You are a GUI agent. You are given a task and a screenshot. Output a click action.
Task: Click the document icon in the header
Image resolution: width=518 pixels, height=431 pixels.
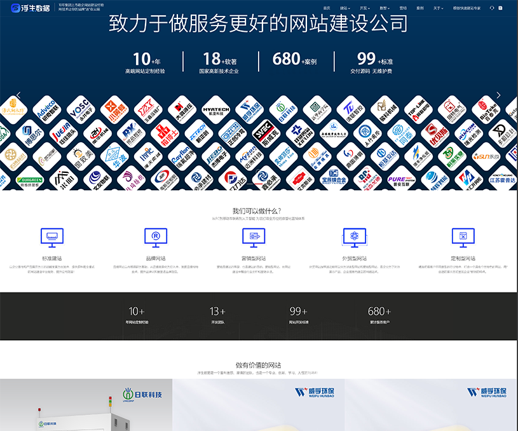(500, 8)
